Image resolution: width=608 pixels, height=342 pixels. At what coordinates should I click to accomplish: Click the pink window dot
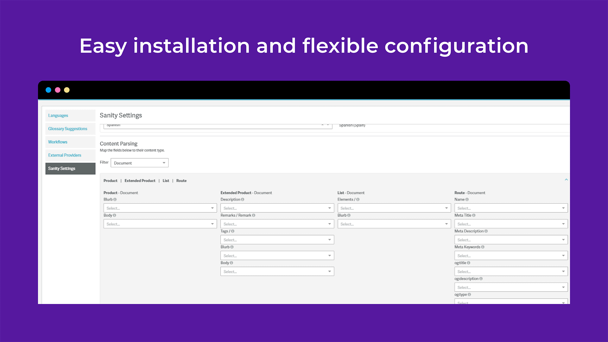(x=58, y=90)
